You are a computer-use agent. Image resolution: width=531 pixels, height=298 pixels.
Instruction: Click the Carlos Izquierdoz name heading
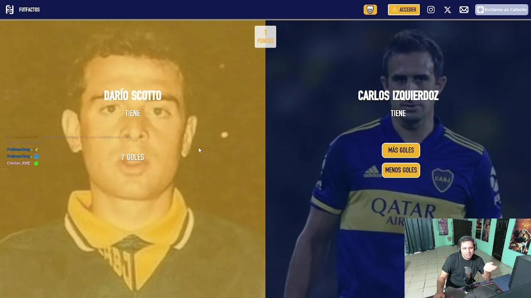click(398, 96)
